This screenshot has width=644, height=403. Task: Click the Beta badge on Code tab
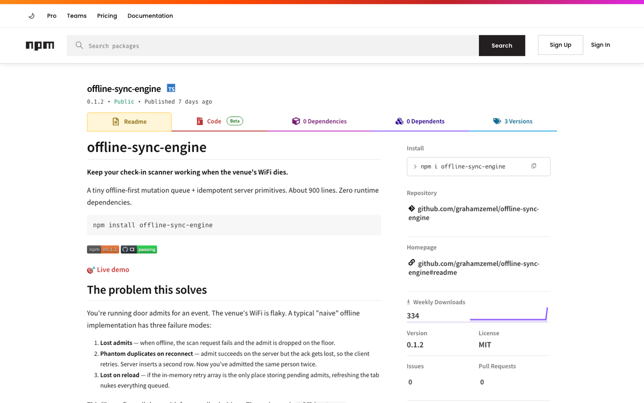click(235, 121)
